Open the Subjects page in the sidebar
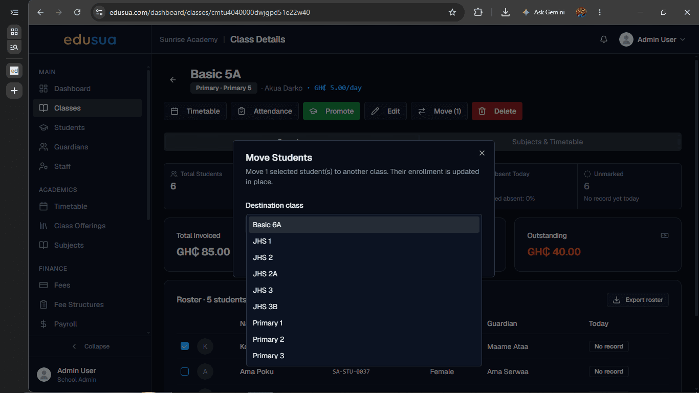The image size is (699, 393). (87, 245)
